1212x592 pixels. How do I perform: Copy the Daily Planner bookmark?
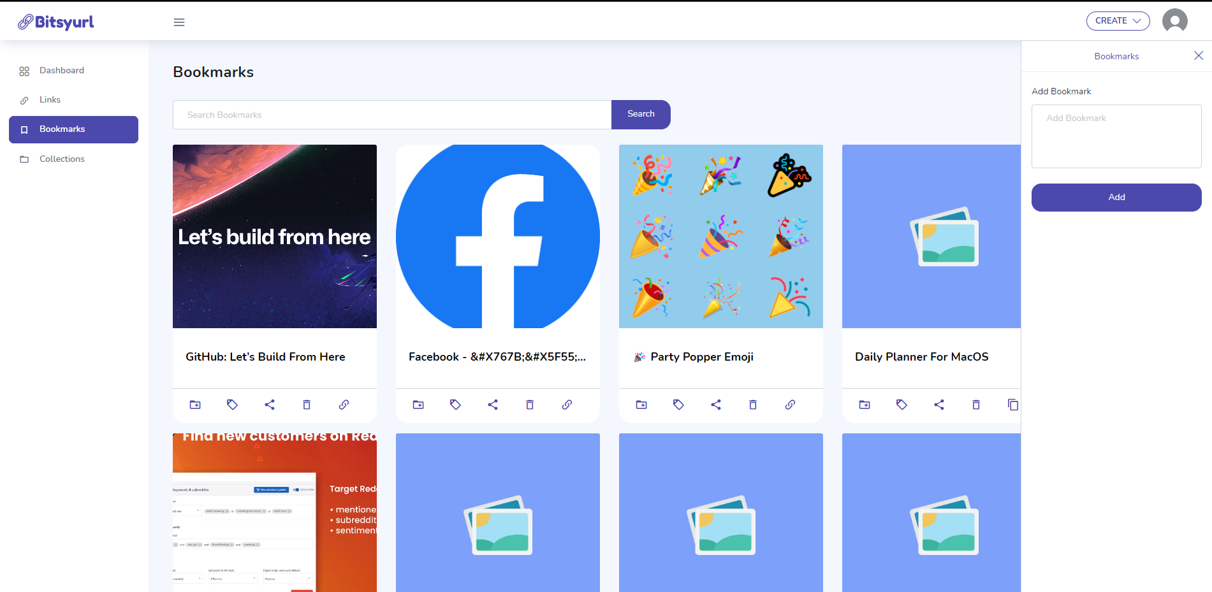1012,405
